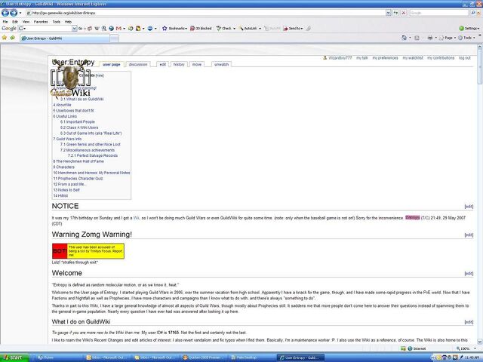Click the green Settings icon on Google toolbar

(x=461, y=29)
